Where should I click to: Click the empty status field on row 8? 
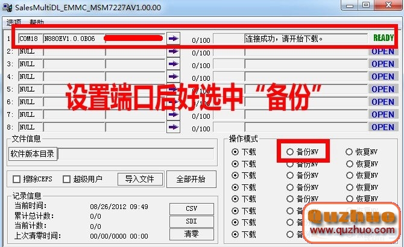coord(306,127)
